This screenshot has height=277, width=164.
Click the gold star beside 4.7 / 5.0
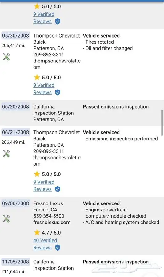37,232
